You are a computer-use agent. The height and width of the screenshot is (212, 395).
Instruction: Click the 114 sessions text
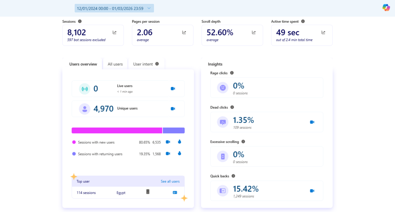(86, 193)
